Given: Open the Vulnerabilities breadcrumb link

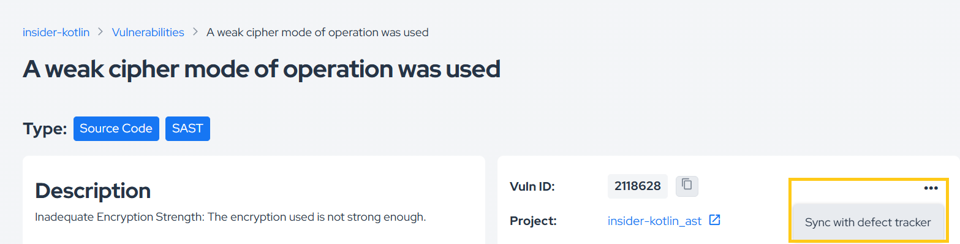Looking at the screenshot, I should [148, 32].
